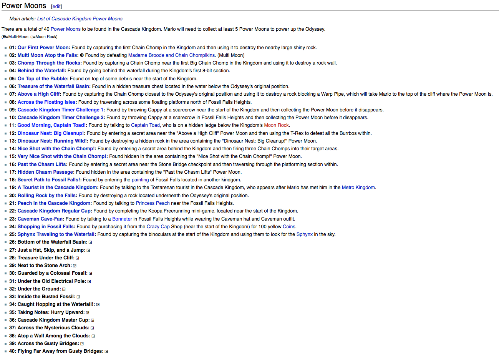Screen dimensions: 499x357
Task: Click Moon Rock icon after 'Treasure Under the Cliff'
Action: point(78,258)
